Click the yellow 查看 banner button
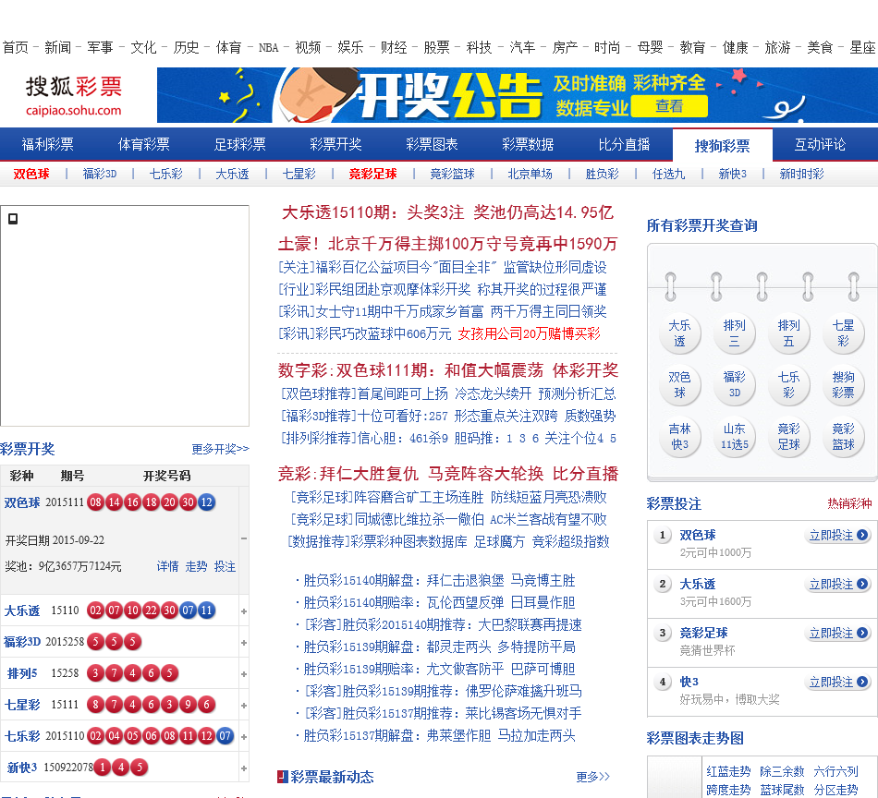The width and height of the screenshot is (878, 798). tap(669, 106)
